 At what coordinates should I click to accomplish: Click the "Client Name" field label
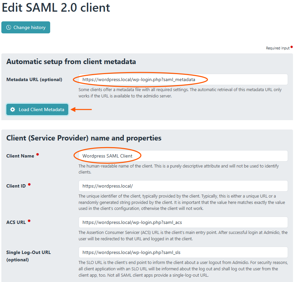point(20,156)
